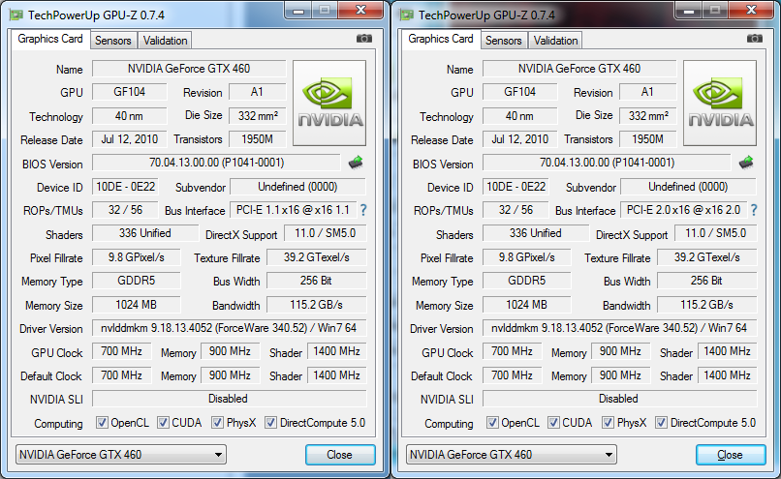The height and width of the screenshot is (479, 781).
Task: Click the Bus Interface question mark in right window
Action: coord(754,210)
